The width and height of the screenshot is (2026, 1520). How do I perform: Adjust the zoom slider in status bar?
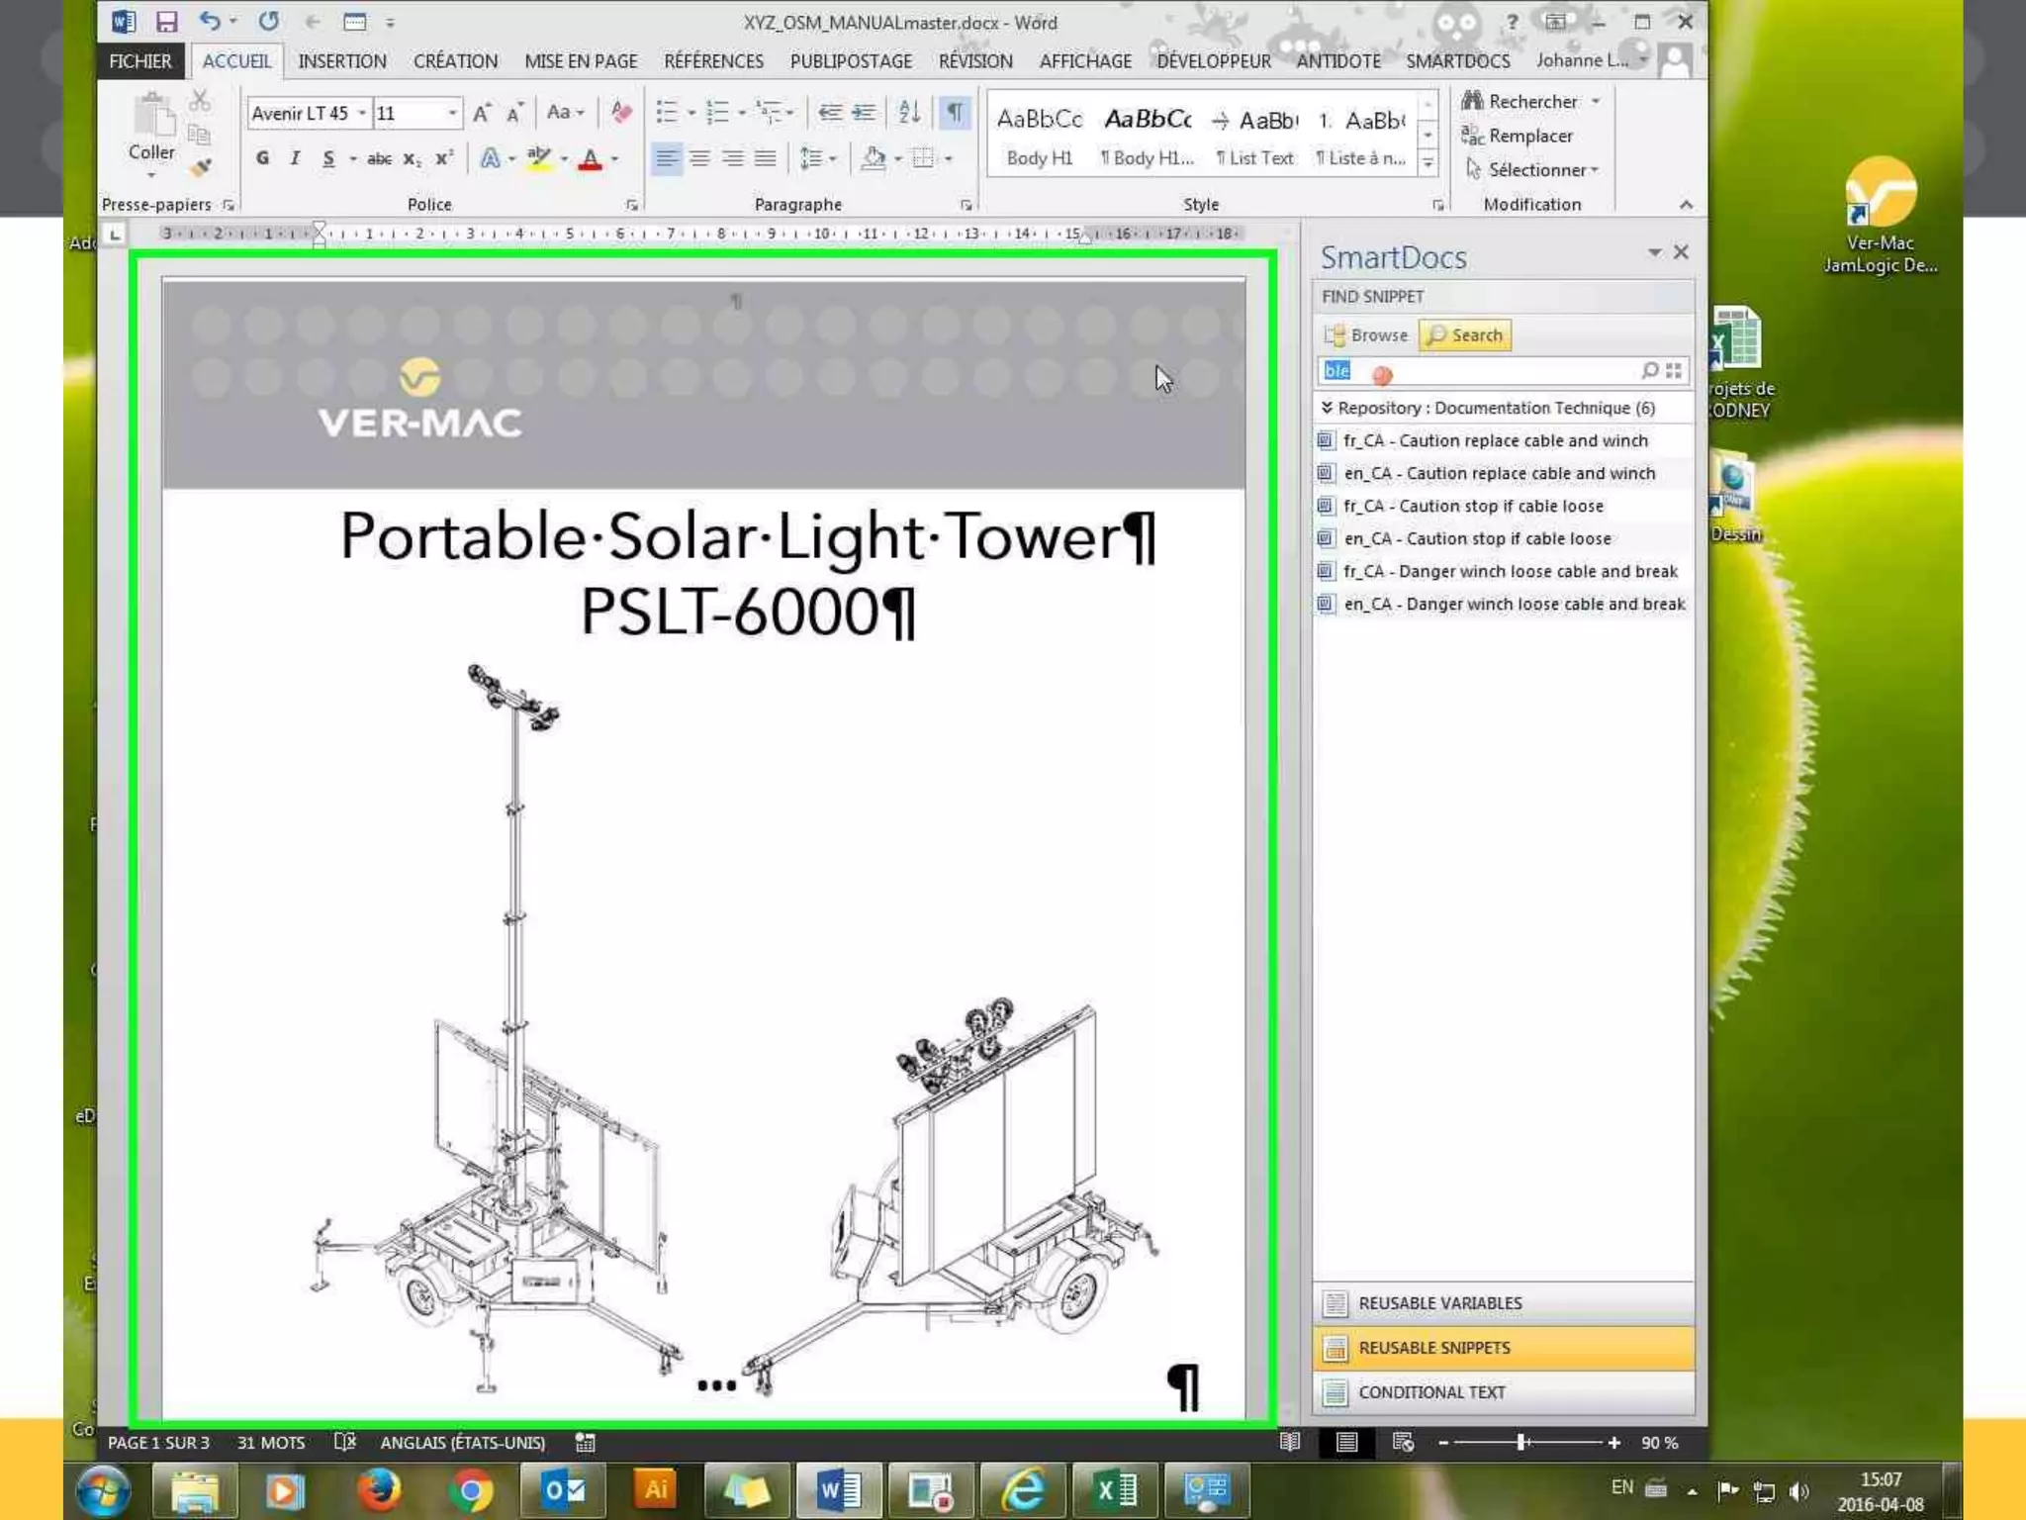coord(1521,1443)
